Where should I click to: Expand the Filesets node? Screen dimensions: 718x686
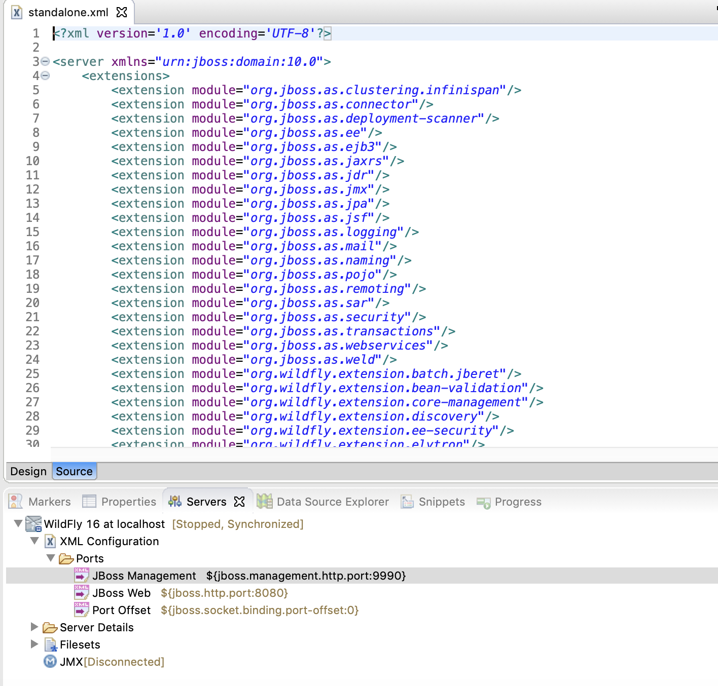pyautogui.click(x=34, y=644)
